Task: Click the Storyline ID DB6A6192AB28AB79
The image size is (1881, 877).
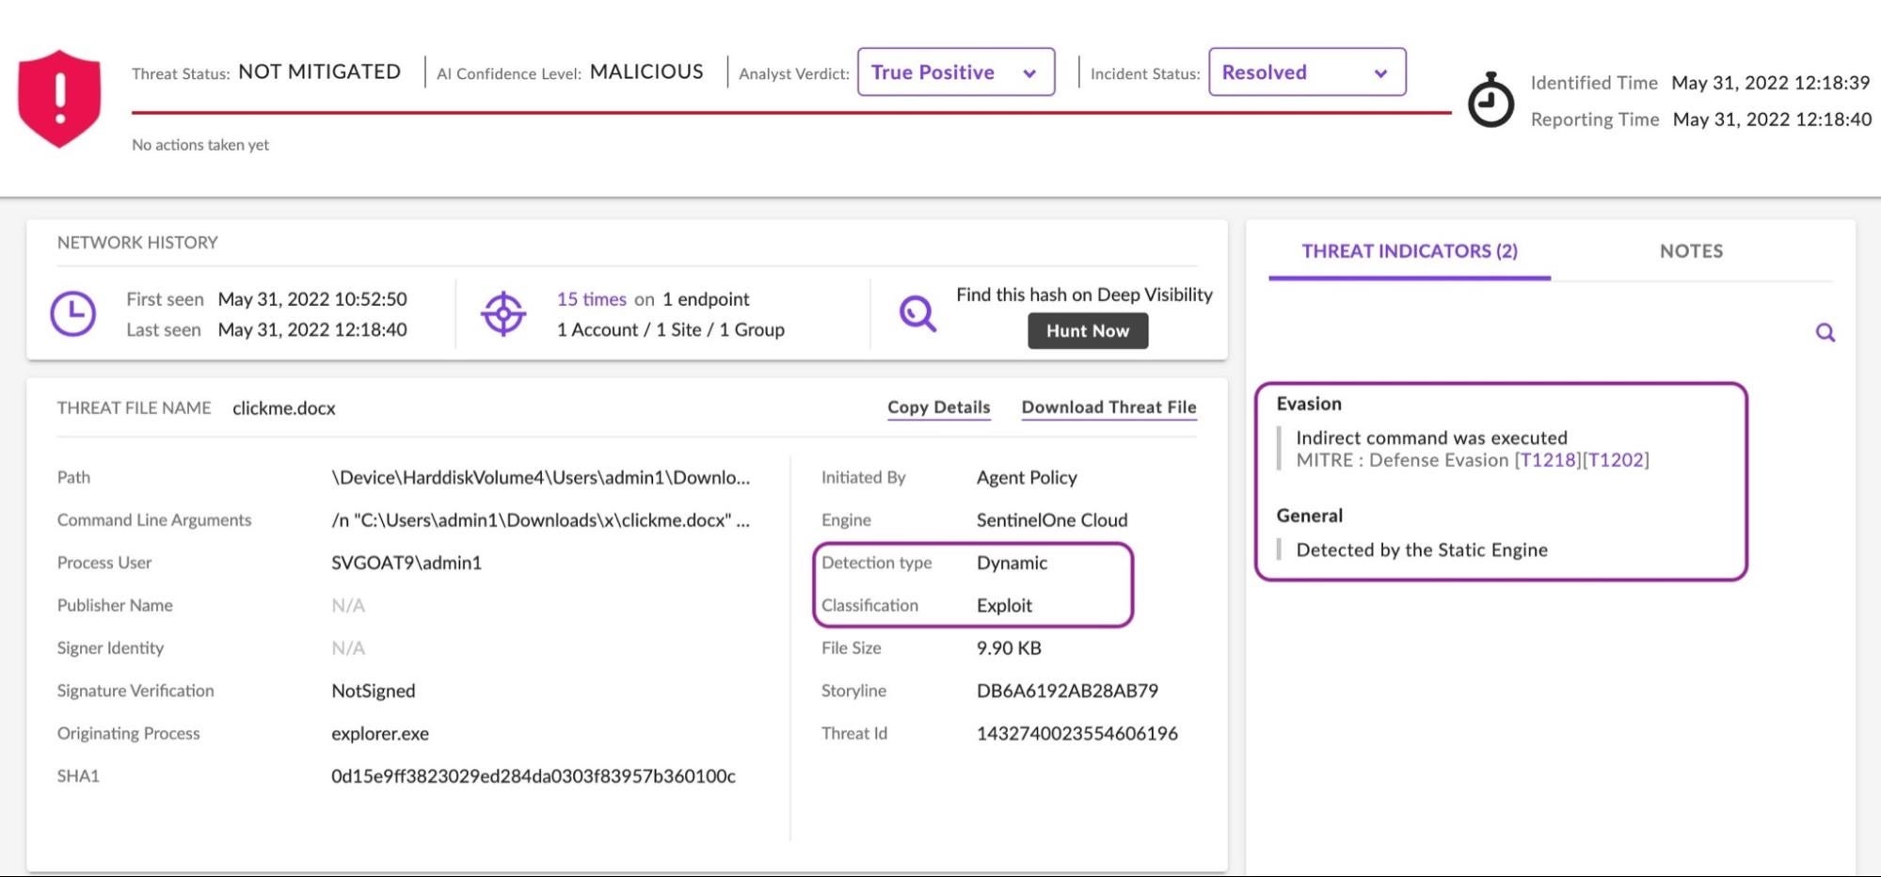Action: coord(1067,691)
